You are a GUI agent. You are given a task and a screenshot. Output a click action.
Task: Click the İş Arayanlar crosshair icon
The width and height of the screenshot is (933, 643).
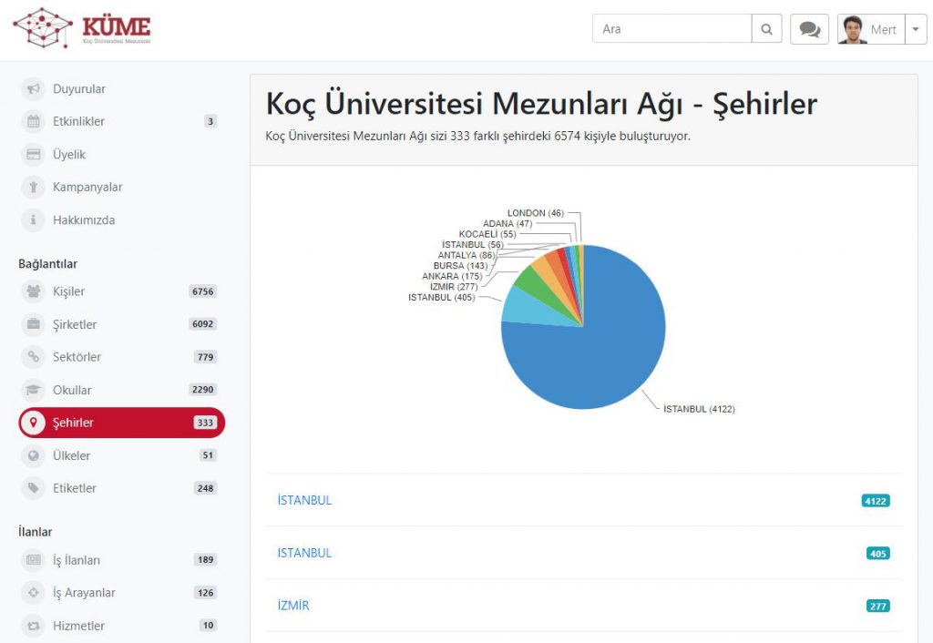pos(34,592)
